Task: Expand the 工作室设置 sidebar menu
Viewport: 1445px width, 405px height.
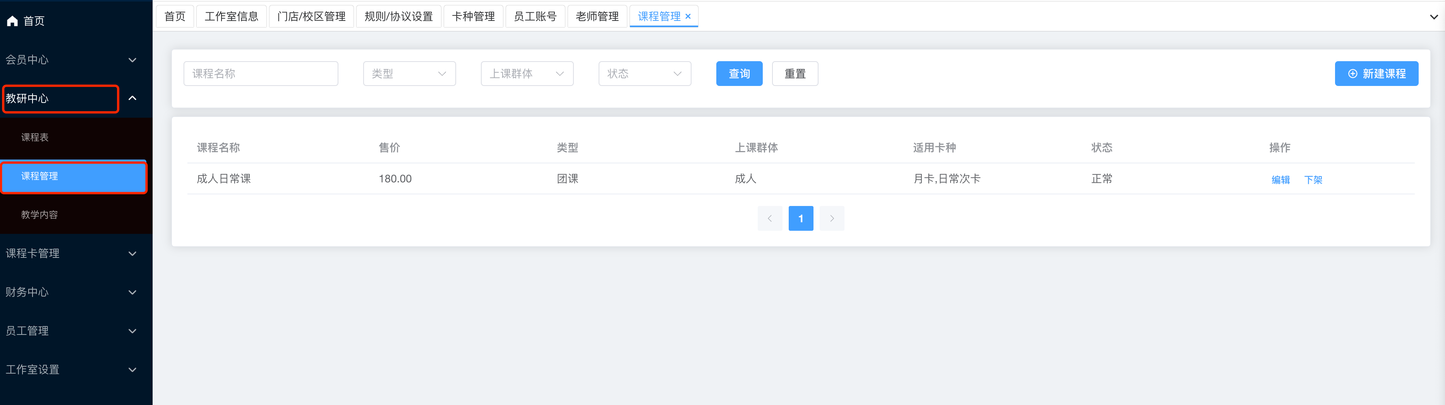Action: click(x=76, y=370)
